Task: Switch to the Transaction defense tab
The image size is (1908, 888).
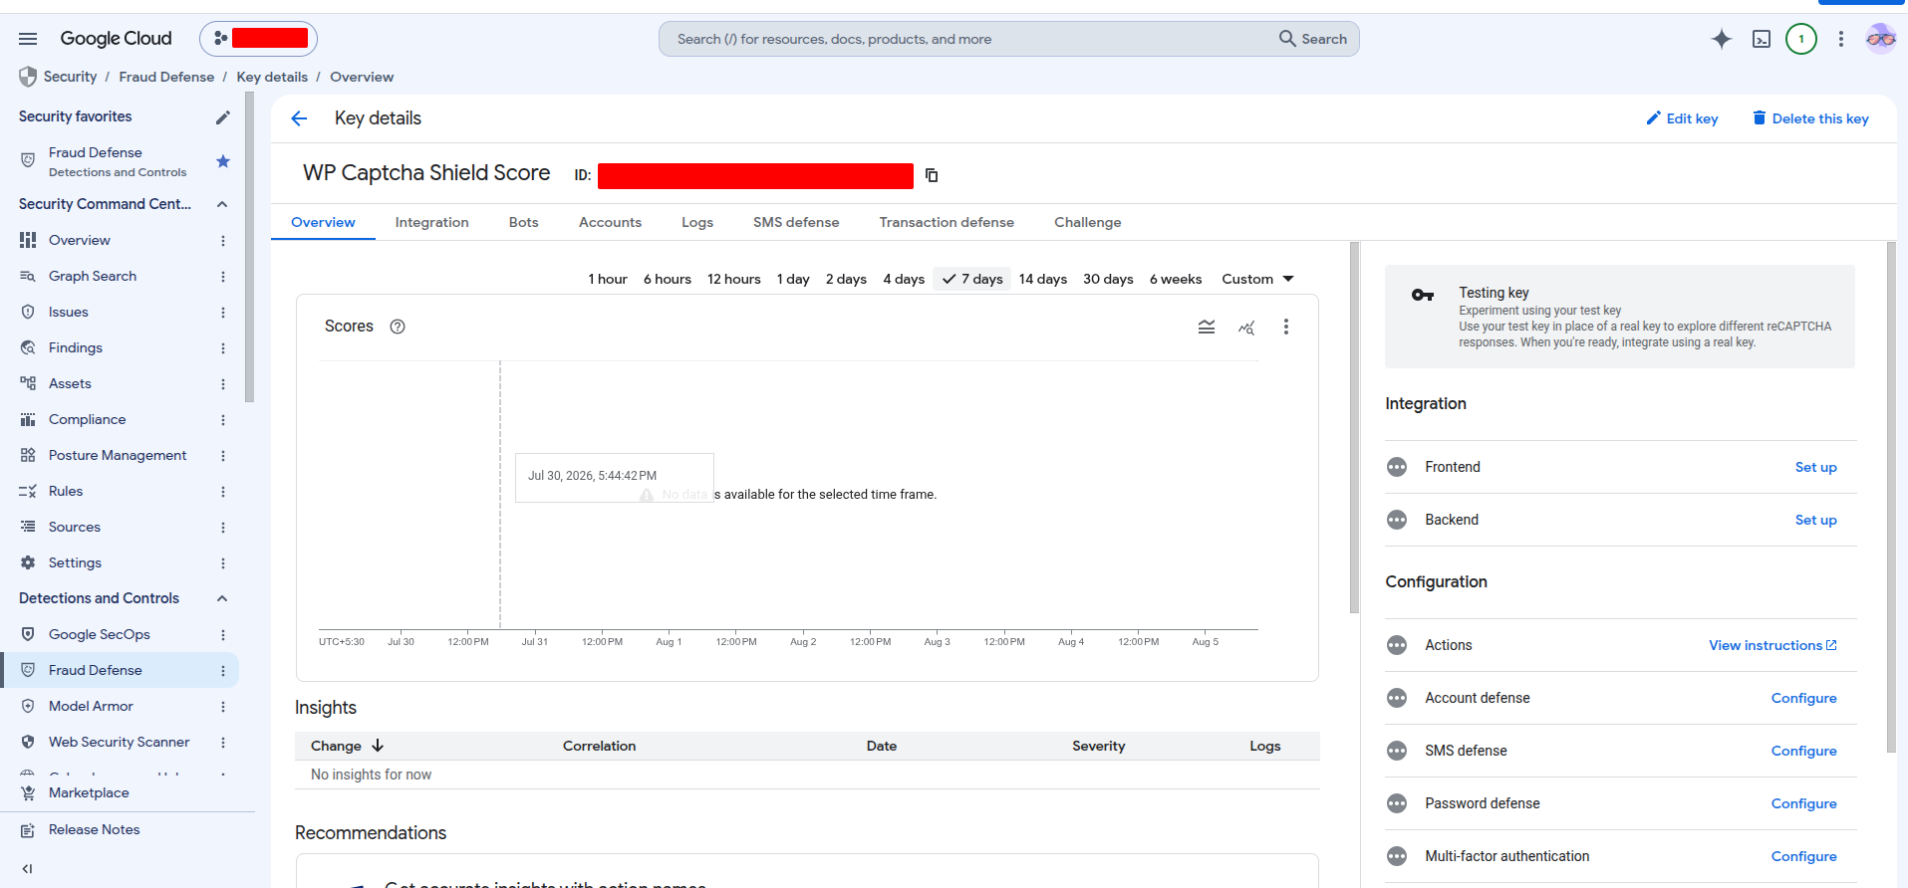Action: 947,222
